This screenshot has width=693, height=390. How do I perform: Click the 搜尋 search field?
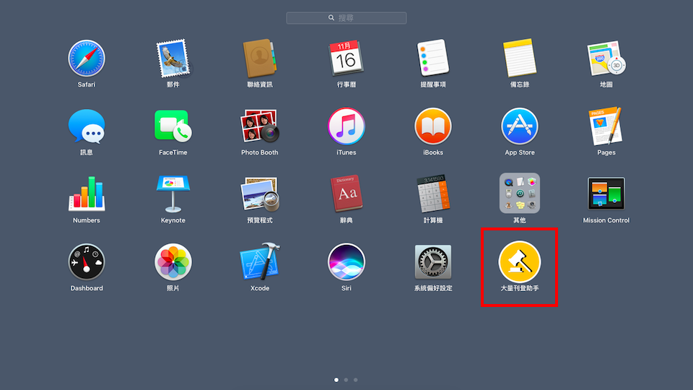[x=346, y=17]
